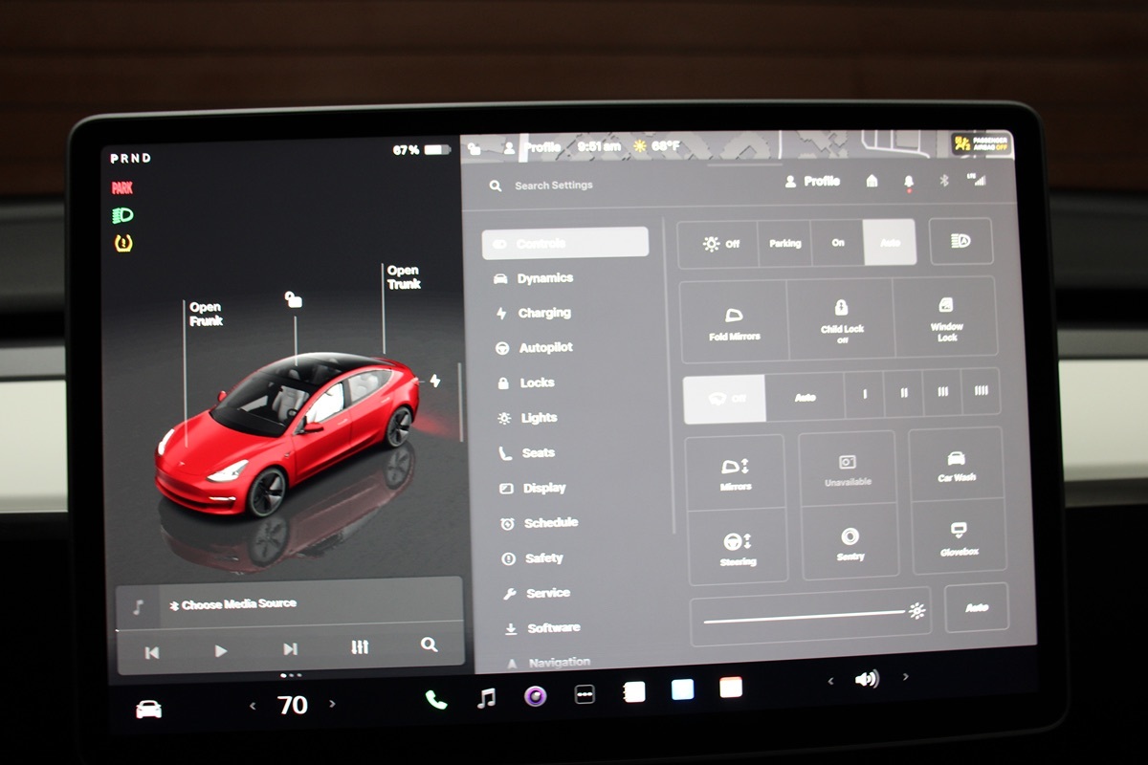Image resolution: width=1148 pixels, height=765 pixels.
Task: Open the Phone app in bottom bar
Action: coord(436,698)
